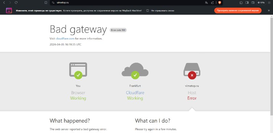This screenshot has height=133, width=273.
Task: Click the Wayback Machine sad-page icon
Action: pyautogui.click(x=9, y=11)
